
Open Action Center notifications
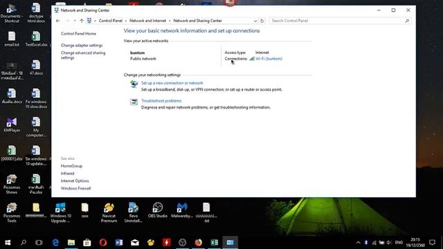pyautogui.click(x=432, y=243)
